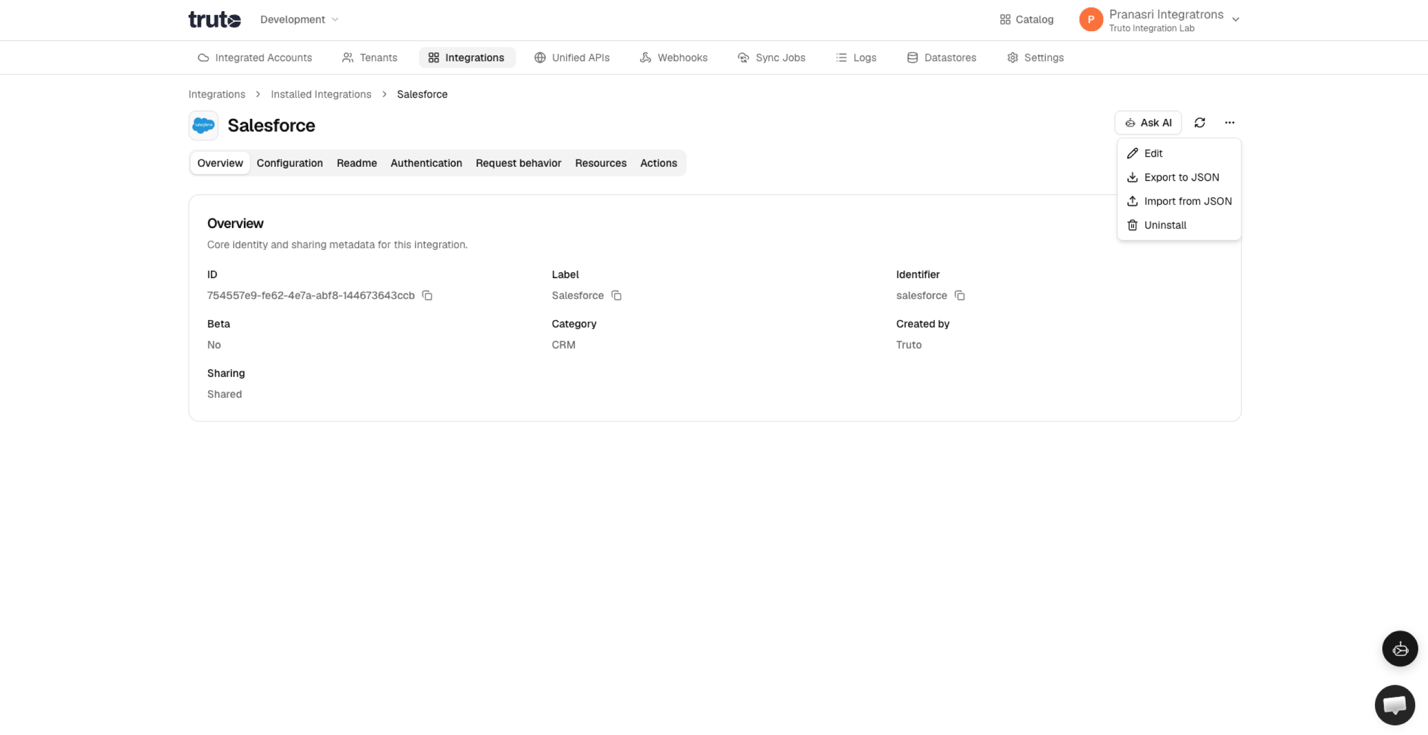Click the Integrations breadcrumb link
The width and height of the screenshot is (1428, 735).
[216, 94]
